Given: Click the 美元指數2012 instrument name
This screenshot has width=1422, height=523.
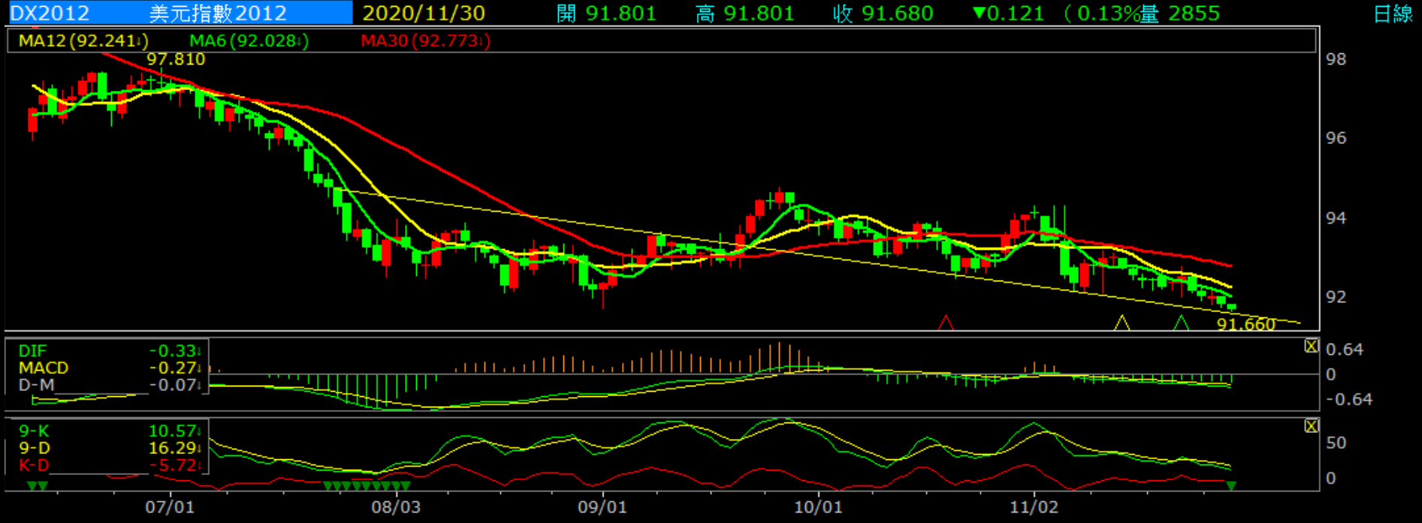Looking at the screenshot, I should (218, 14).
